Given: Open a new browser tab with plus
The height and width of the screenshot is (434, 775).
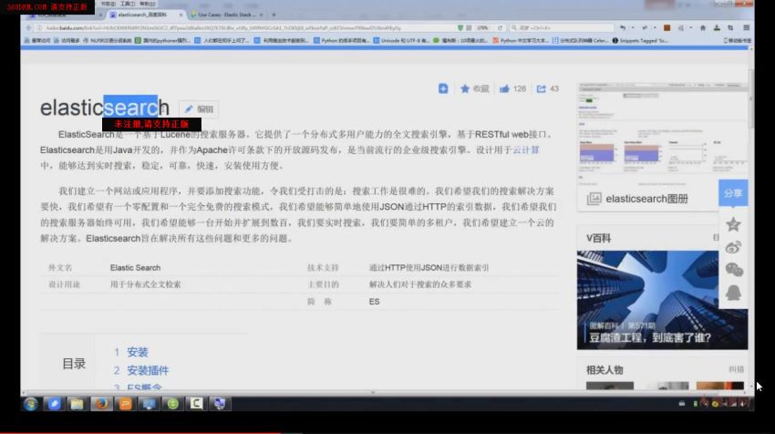Looking at the screenshot, I should click(x=274, y=15).
